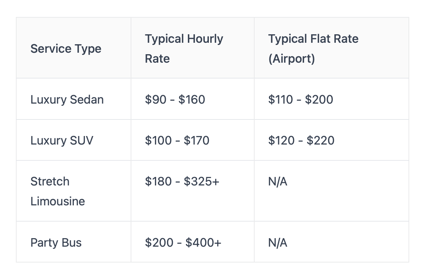This screenshot has height=278, width=424.
Task: Click the $120 - $220 airport rate
Action: tap(301, 140)
